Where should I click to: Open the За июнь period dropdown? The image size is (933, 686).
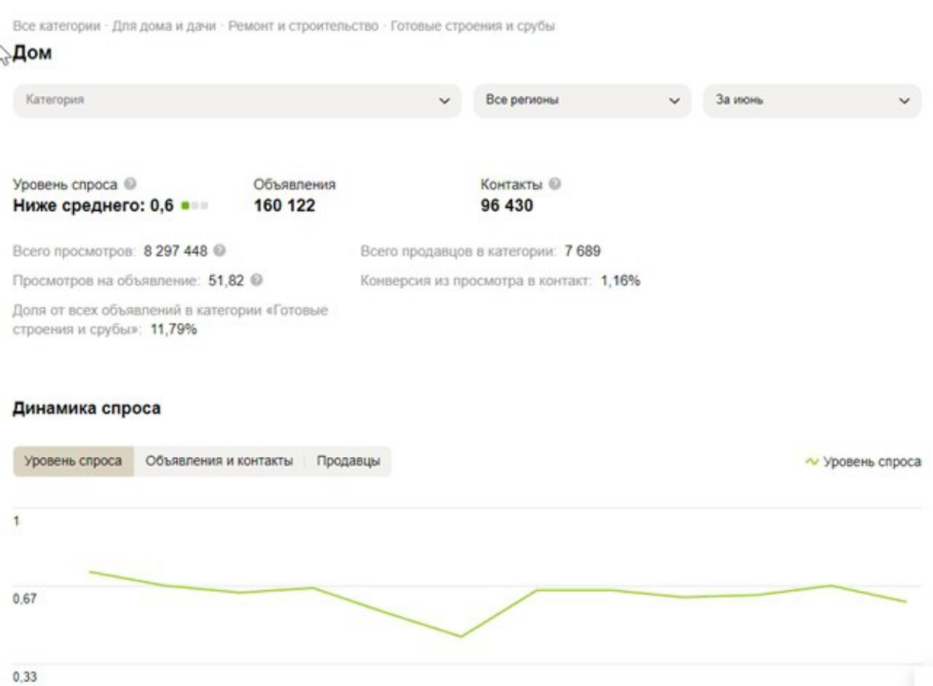[812, 100]
